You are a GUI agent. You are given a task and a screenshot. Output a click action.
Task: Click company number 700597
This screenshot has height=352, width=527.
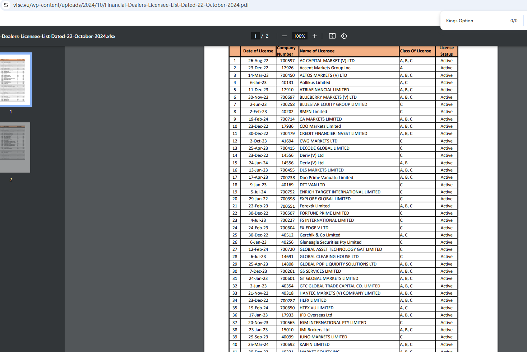click(x=287, y=61)
